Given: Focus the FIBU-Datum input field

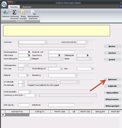Looking at the screenshot, I should pos(23,55).
